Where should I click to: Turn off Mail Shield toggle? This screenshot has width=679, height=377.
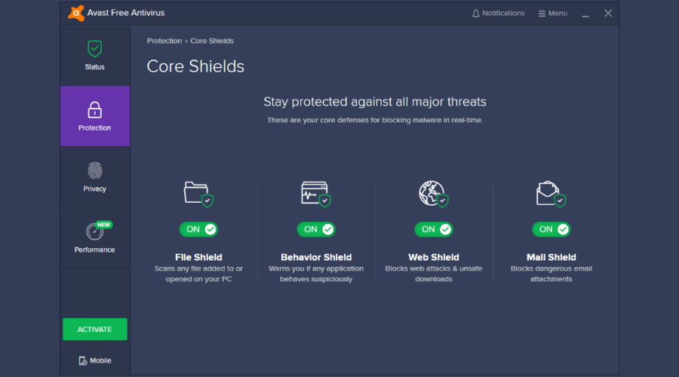click(x=551, y=229)
